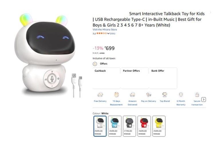Select the blue colour variant

click(x=115, y=126)
